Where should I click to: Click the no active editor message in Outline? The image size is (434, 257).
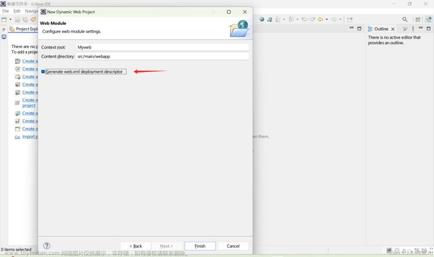(394, 40)
